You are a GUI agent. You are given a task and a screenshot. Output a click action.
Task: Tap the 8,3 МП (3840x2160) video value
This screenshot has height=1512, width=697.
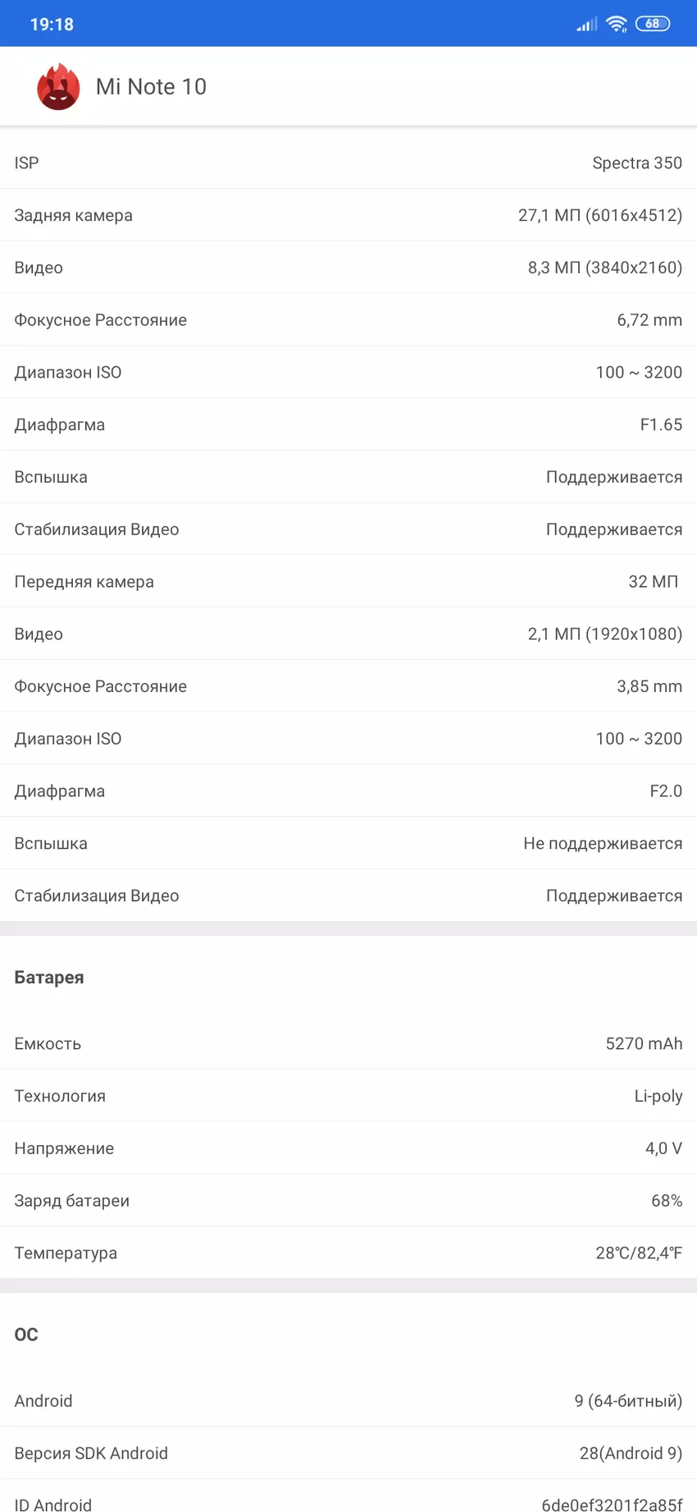(x=604, y=268)
